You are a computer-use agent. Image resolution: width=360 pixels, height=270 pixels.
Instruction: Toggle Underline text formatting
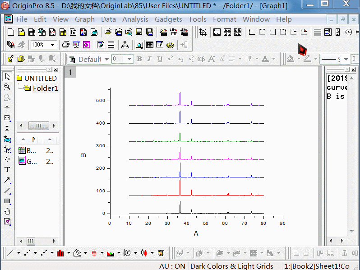(160, 59)
